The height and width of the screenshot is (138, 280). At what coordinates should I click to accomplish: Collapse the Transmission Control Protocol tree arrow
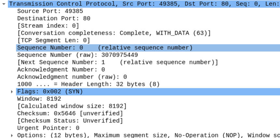pyautogui.click(x=4, y=4)
